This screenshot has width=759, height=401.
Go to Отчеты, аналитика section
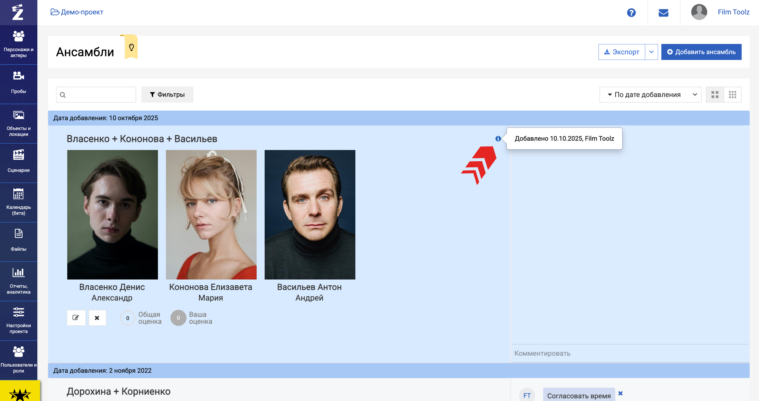coord(19,280)
